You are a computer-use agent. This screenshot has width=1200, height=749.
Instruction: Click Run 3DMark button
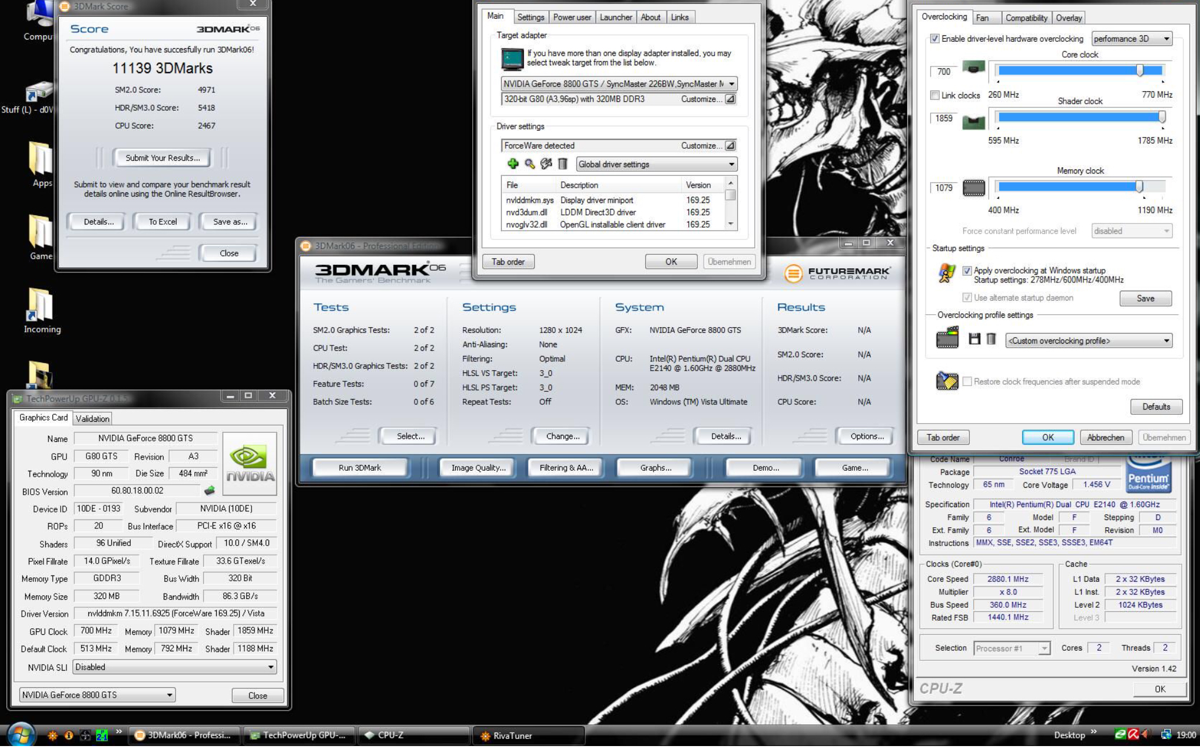pyautogui.click(x=360, y=468)
